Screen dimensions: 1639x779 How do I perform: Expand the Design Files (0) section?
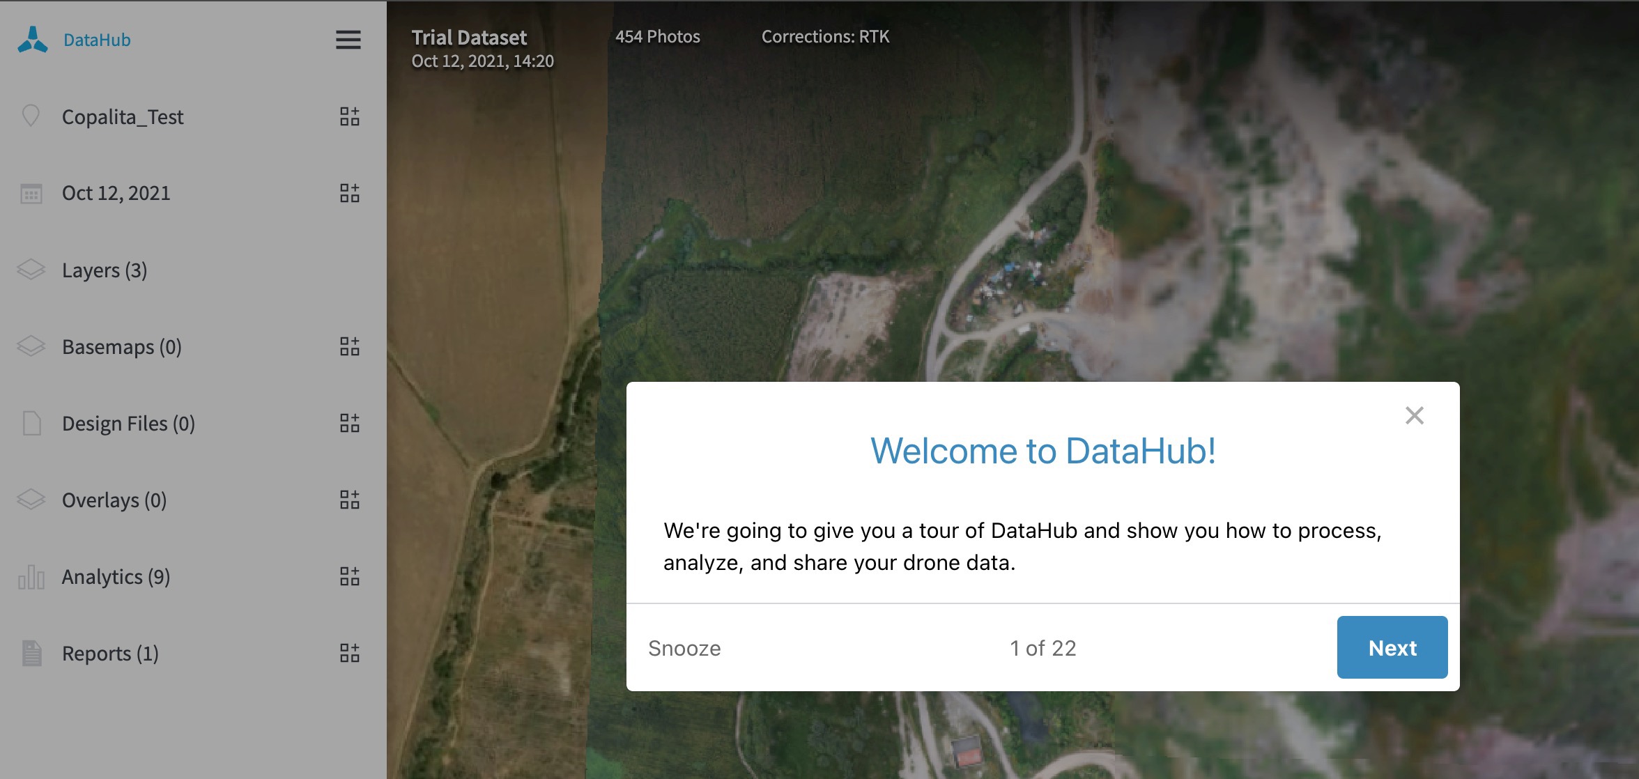coord(128,424)
